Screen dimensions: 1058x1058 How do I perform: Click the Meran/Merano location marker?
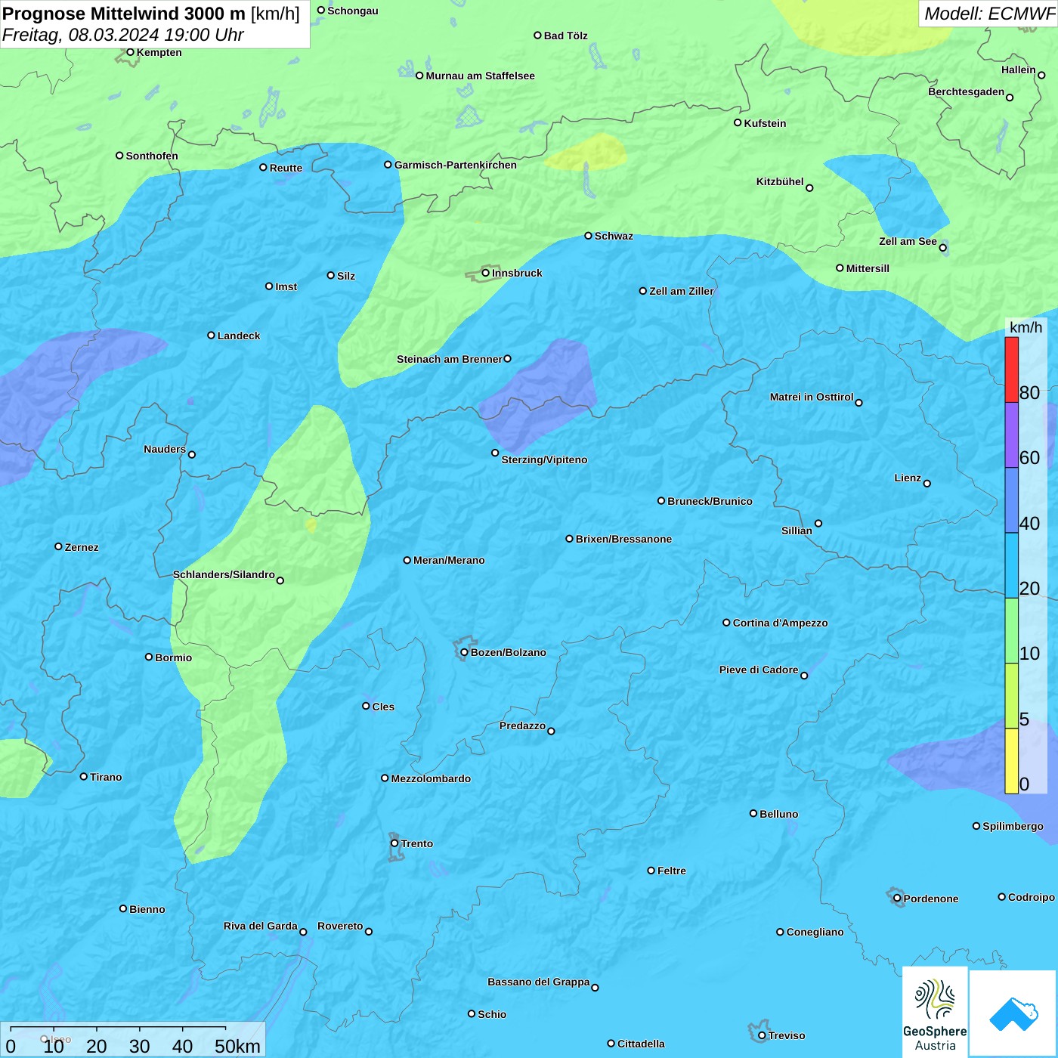click(x=407, y=560)
